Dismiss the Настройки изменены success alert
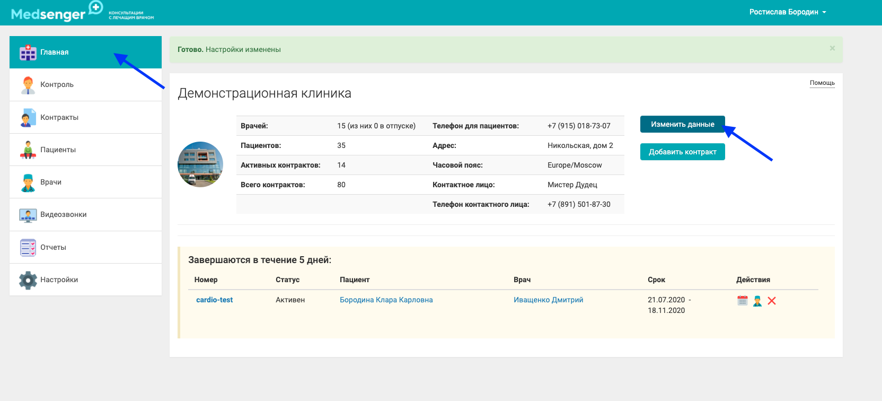The height and width of the screenshot is (401, 882). tap(832, 48)
